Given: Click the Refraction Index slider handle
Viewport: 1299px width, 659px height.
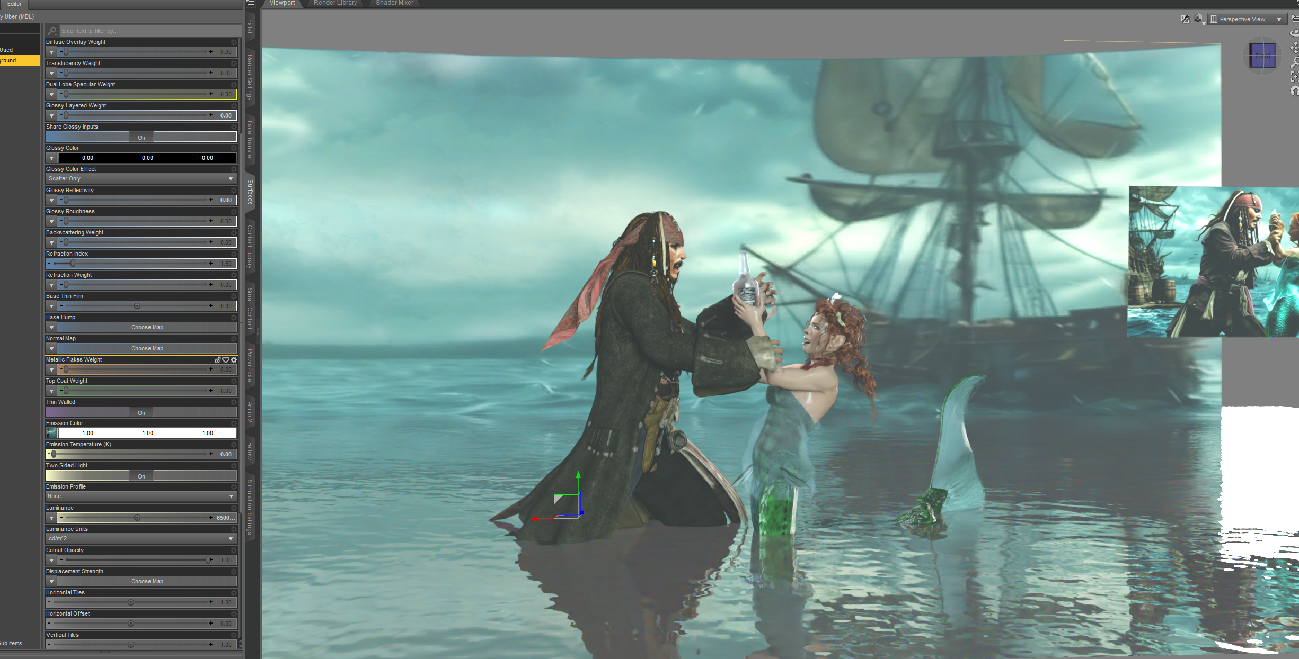Looking at the screenshot, I should coord(73,264).
